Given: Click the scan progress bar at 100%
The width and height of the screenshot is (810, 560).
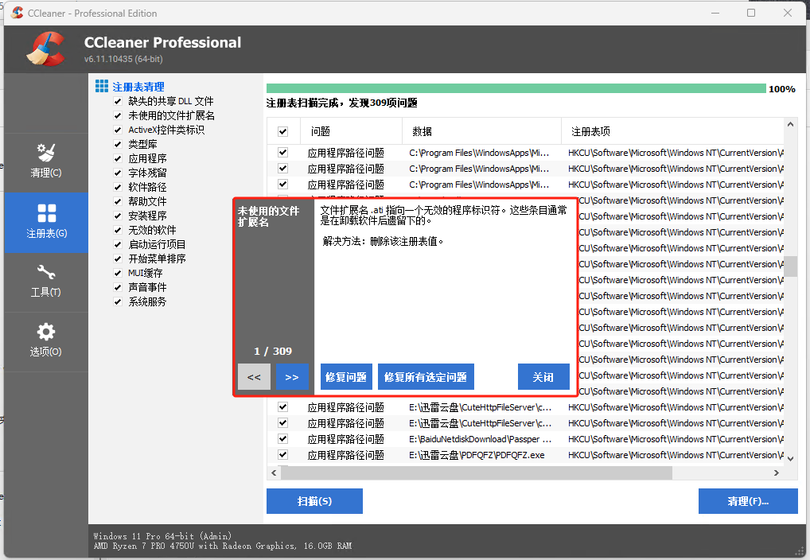Looking at the screenshot, I should click(516, 88).
